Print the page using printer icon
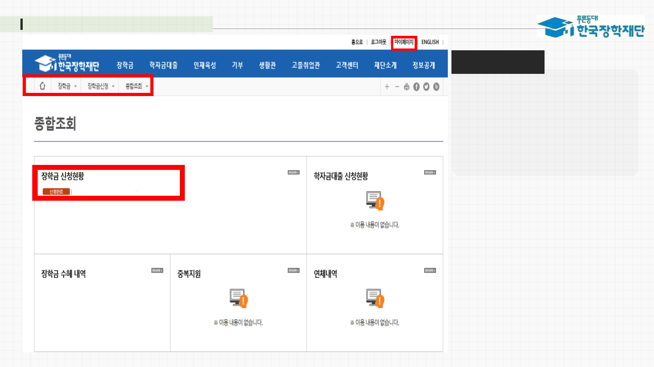The height and width of the screenshot is (367, 654). pos(406,87)
